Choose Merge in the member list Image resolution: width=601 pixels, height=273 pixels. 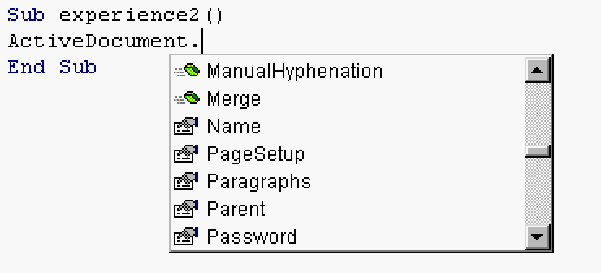[x=233, y=99]
